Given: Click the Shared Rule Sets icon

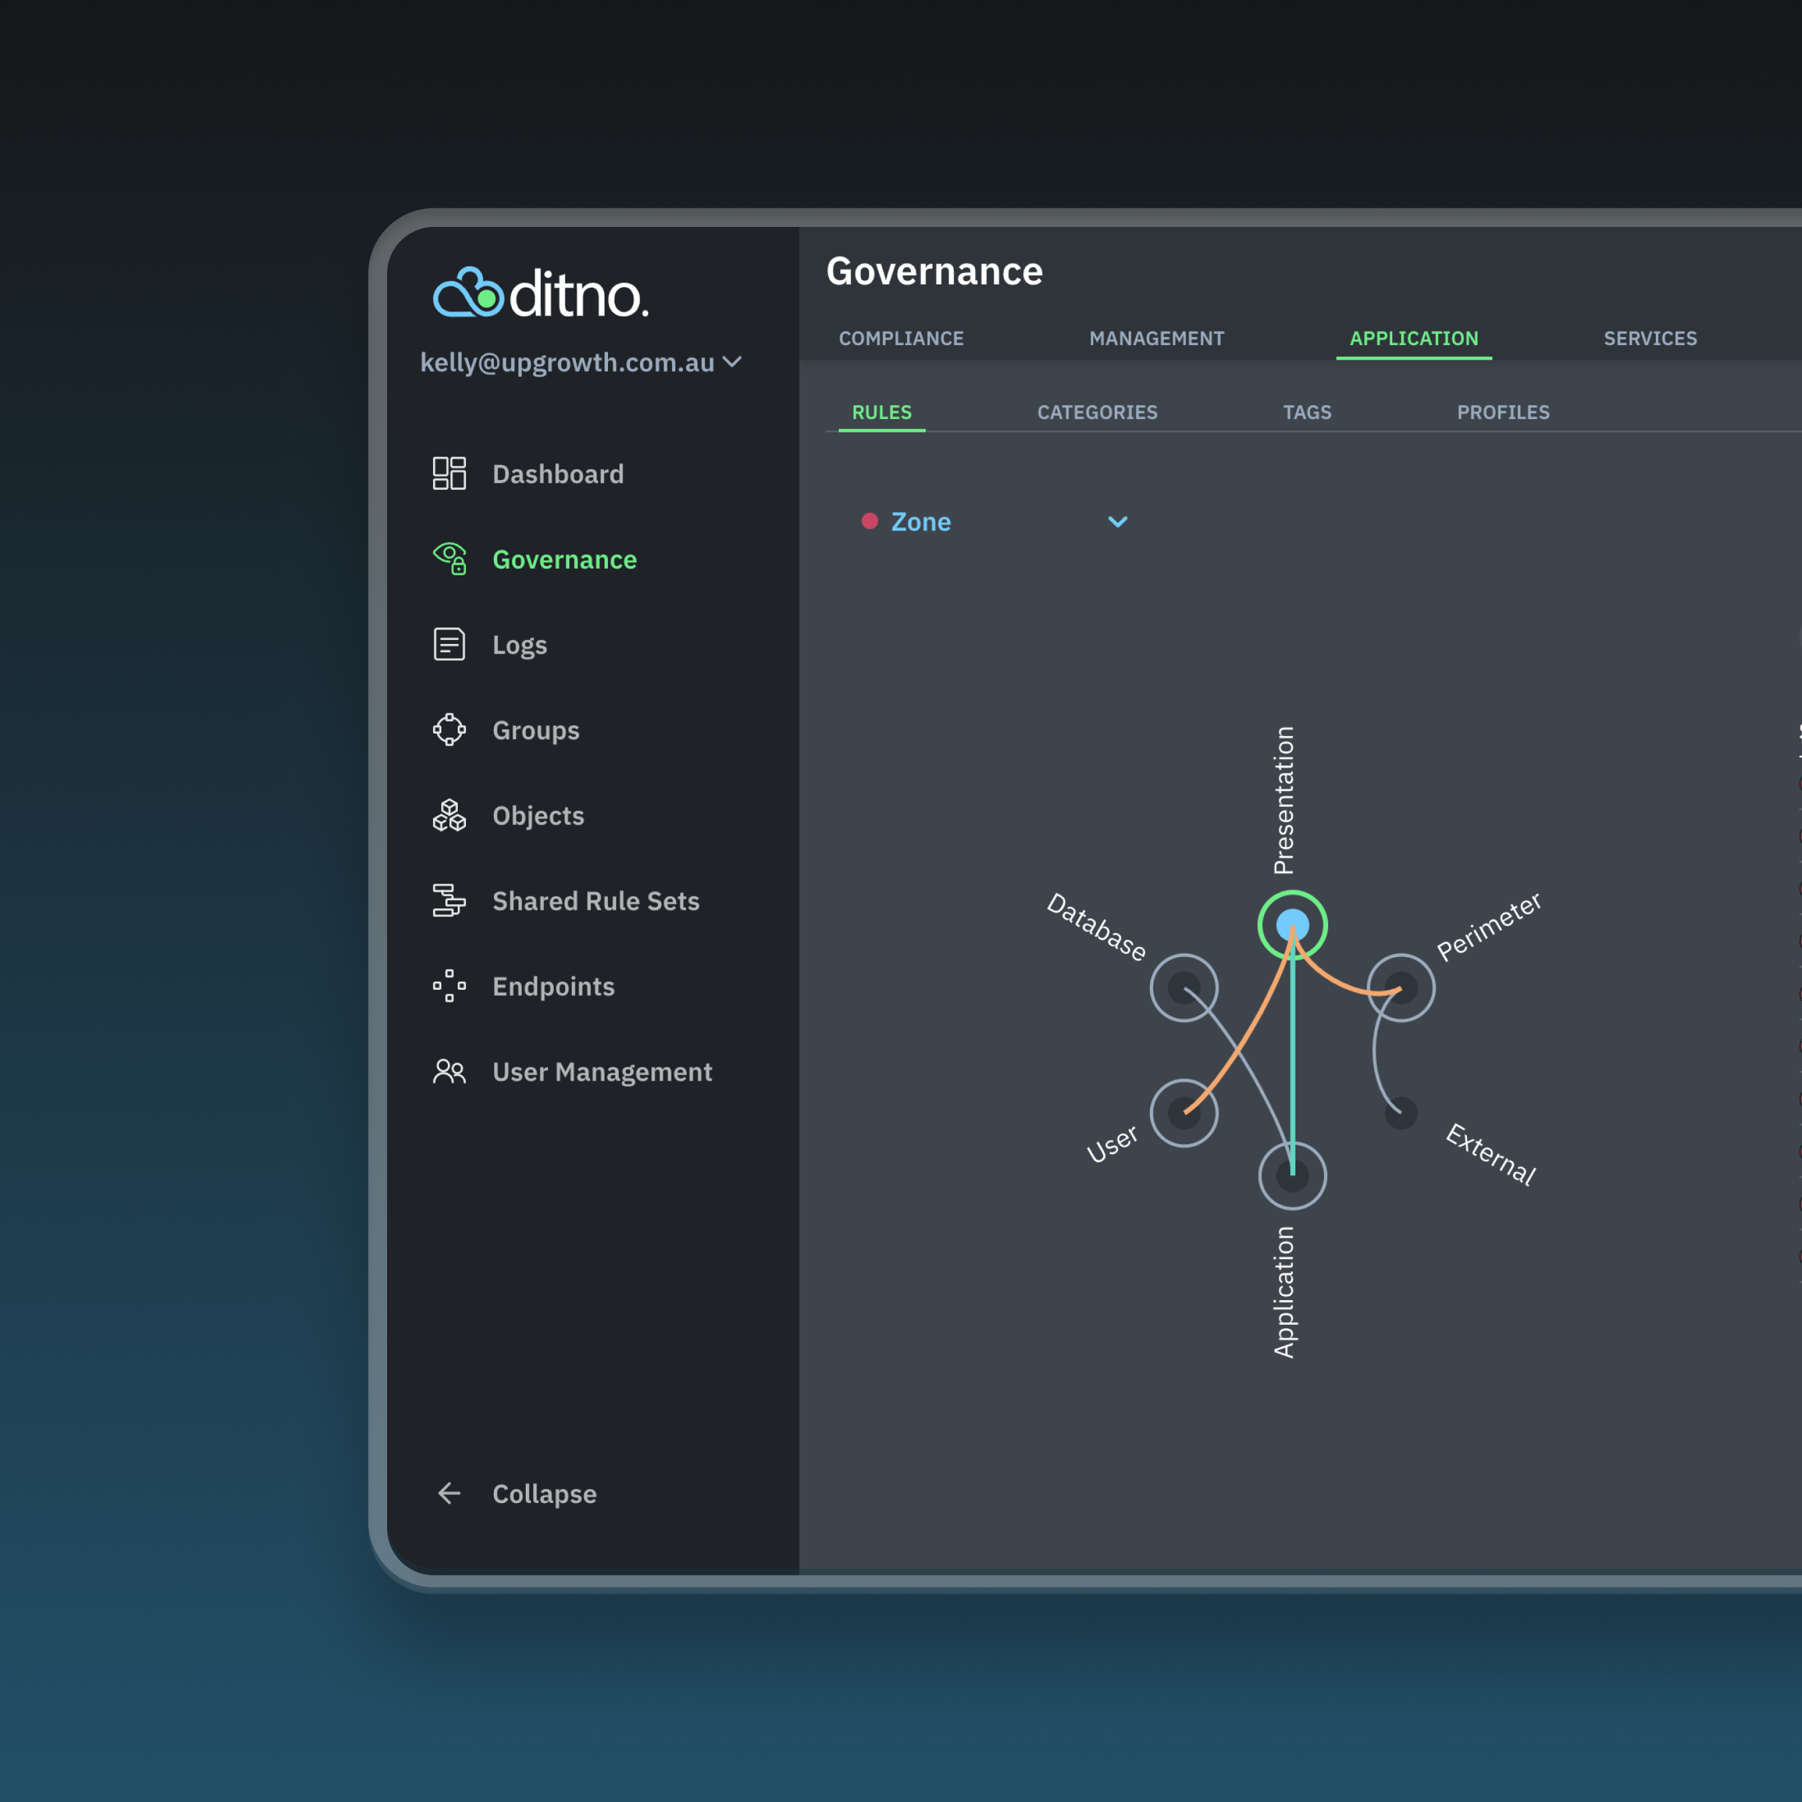Looking at the screenshot, I should [x=450, y=901].
